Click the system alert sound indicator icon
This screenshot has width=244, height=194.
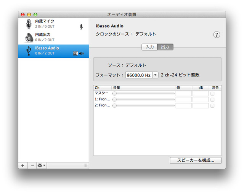coord(75,54)
